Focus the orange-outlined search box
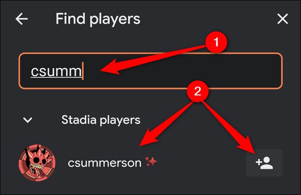This screenshot has width=301, height=195. pos(185,70)
